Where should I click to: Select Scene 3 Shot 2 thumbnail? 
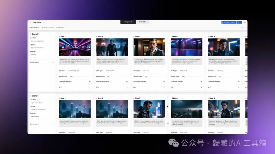pyautogui.click(x=112, y=47)
